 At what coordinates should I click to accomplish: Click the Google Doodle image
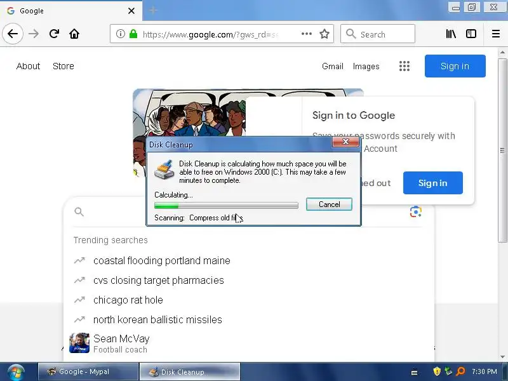[189, 112]
